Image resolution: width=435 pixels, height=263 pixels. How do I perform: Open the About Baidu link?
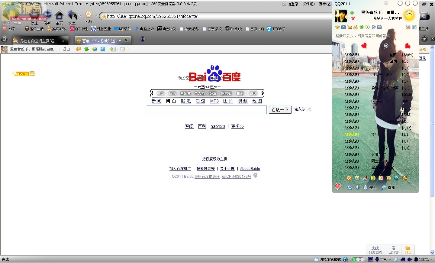250,169
